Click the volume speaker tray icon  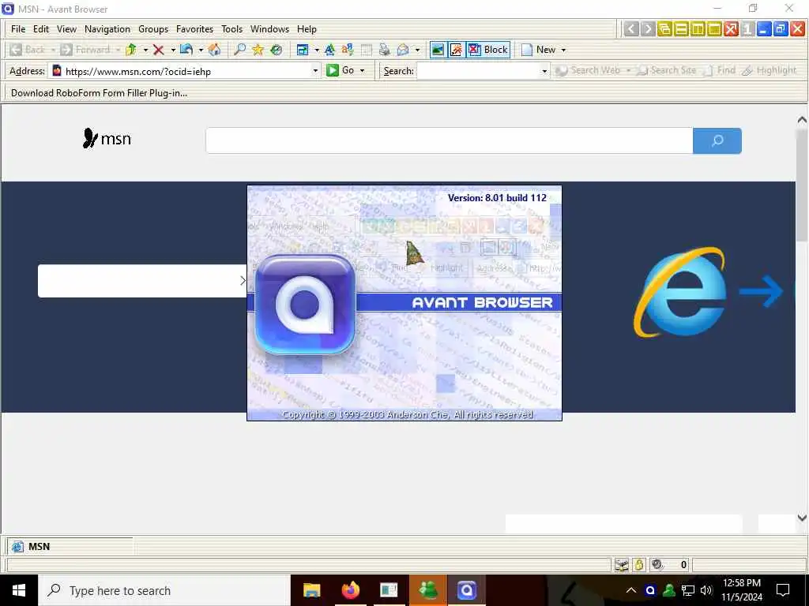[706, 590]
